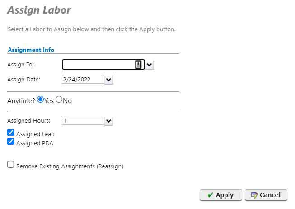Click the contact icon inside Assign To field

[x=139, y=65]
